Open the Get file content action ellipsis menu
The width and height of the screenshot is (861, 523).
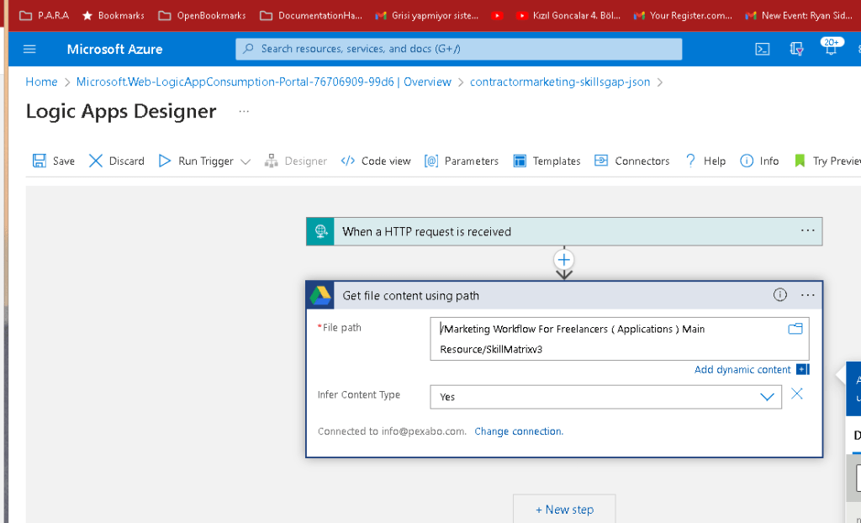tap(807, 295)
